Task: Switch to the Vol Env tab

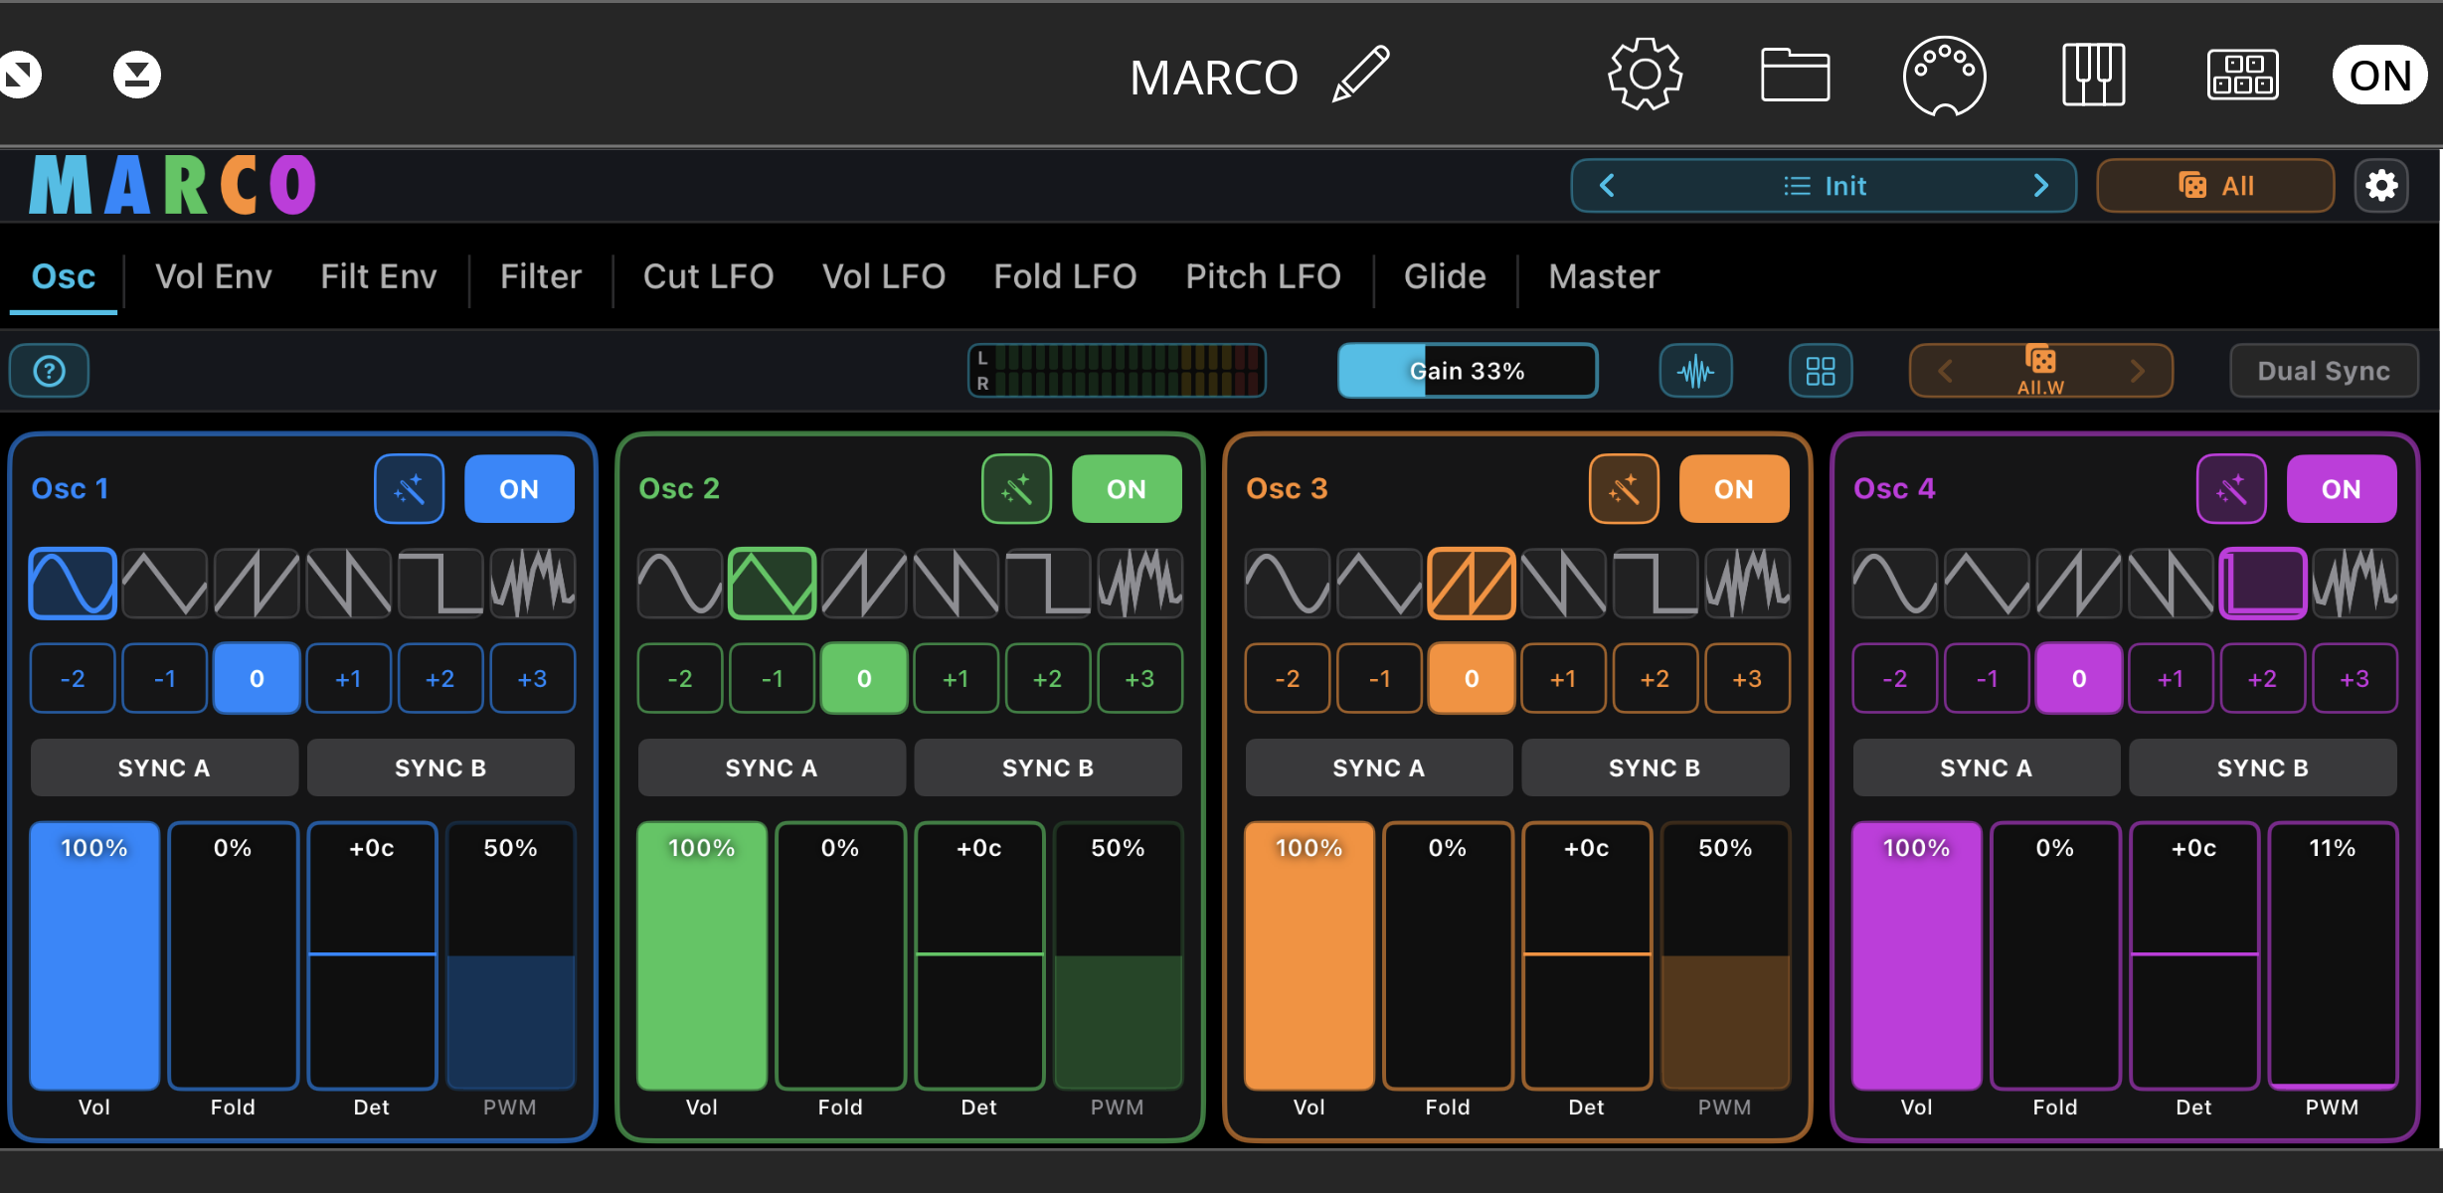Action: point(214,276)
